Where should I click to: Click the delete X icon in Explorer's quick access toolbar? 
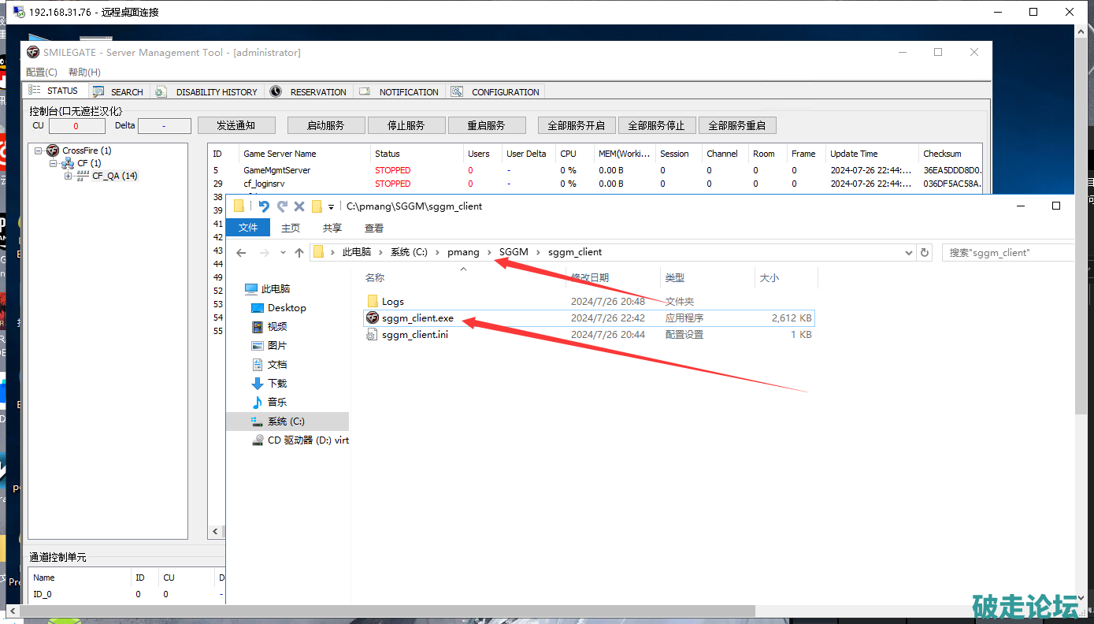tap(299, 206)
